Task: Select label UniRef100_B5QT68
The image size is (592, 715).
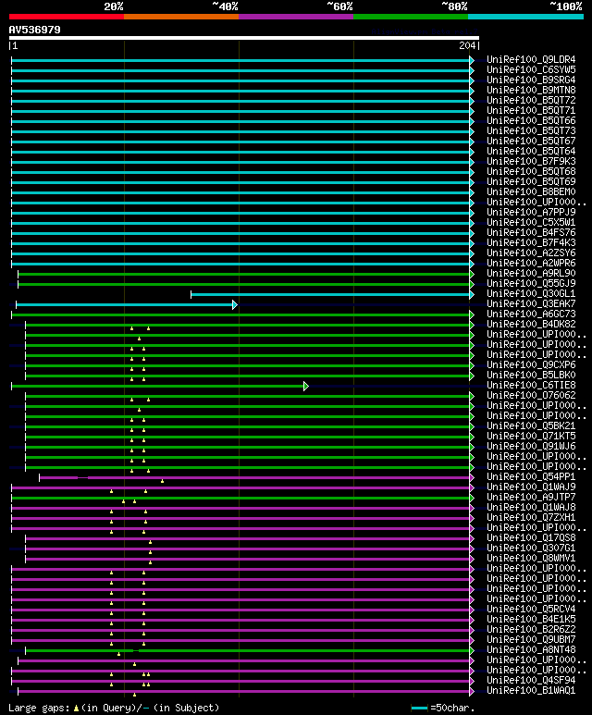Action: 531,172
